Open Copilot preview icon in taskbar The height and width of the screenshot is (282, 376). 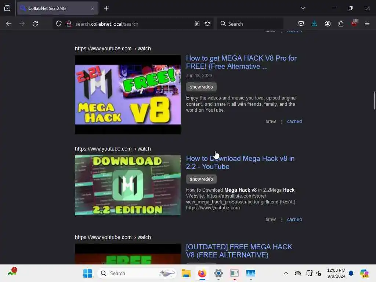click(x=364, y=273)
